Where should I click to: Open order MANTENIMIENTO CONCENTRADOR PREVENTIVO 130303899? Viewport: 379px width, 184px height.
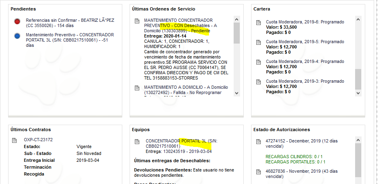(181, 25)
